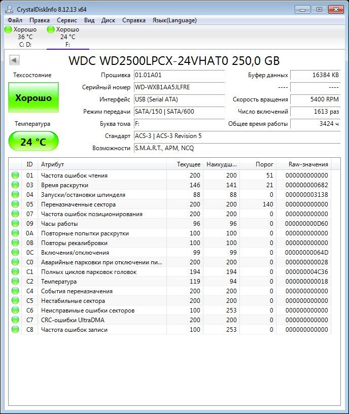Viewport: 349px width, 414px height.
Task: Click raw value 000000004C36
Action: tap(306, 272)
